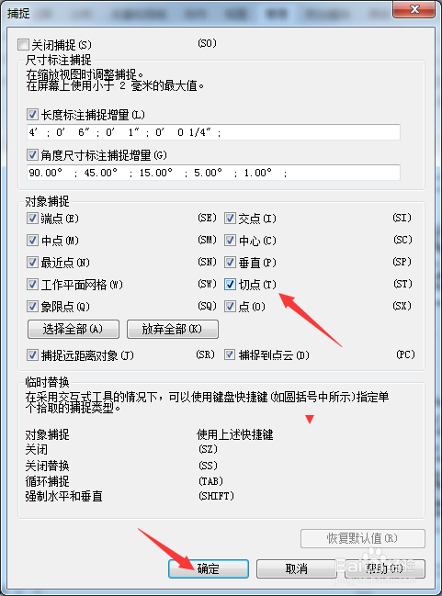Click the 放弃全部 (K) button

[x=173, y=329]
